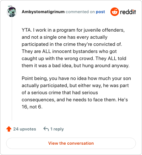Click the Ambystomatigrinum user avatar
Image resolution: width=142 pixels, height=155 pixels.
pos(12,11)
